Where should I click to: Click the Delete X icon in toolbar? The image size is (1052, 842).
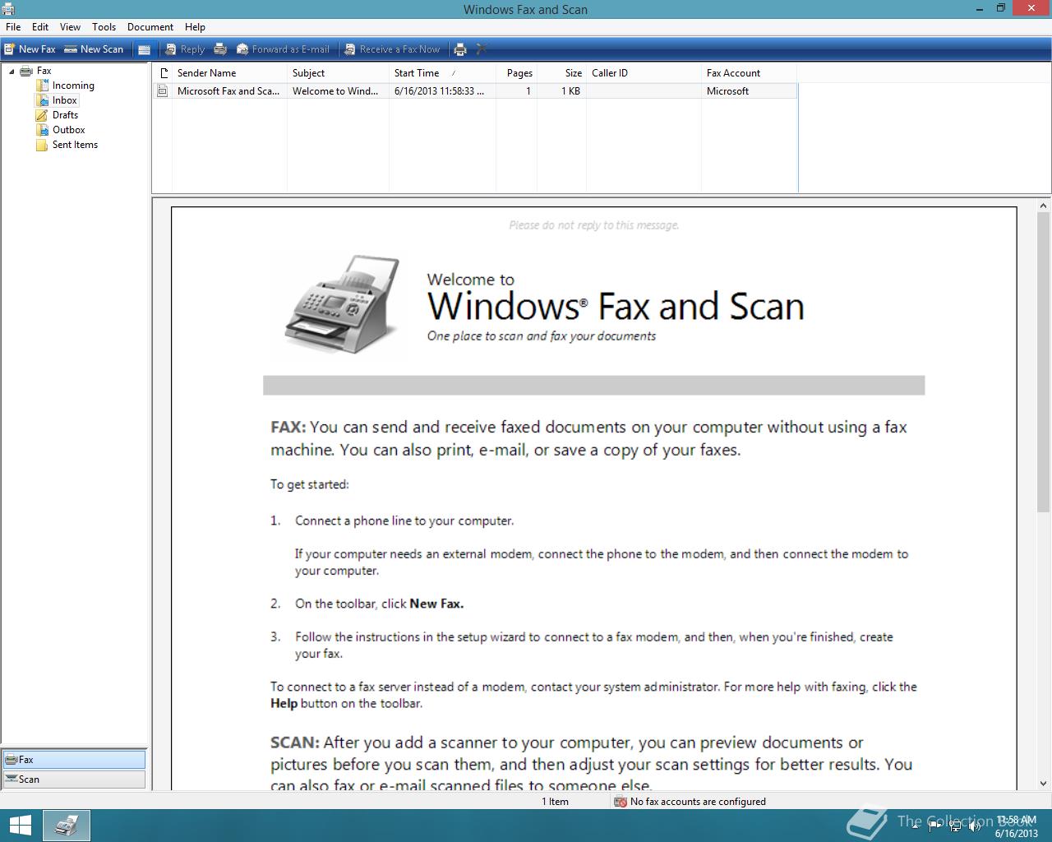pyautogui.click(x=482, y=49)
